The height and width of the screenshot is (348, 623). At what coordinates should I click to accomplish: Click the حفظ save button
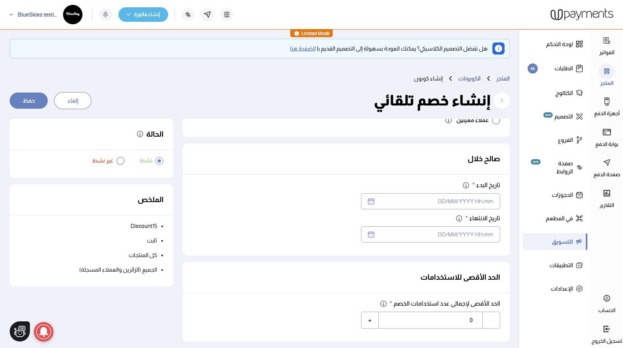[x=29, y=101]
